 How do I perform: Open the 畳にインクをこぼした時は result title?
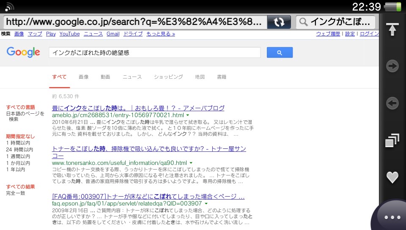click(x=138, y=108)
